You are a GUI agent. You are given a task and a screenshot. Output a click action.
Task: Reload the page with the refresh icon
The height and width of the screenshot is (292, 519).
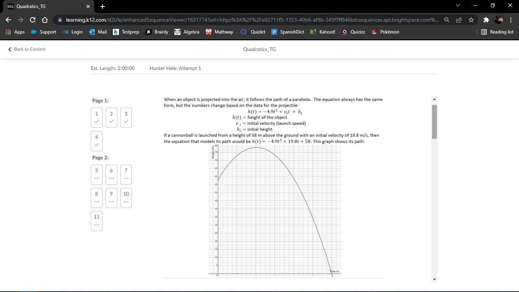click(x=33, y=20)
